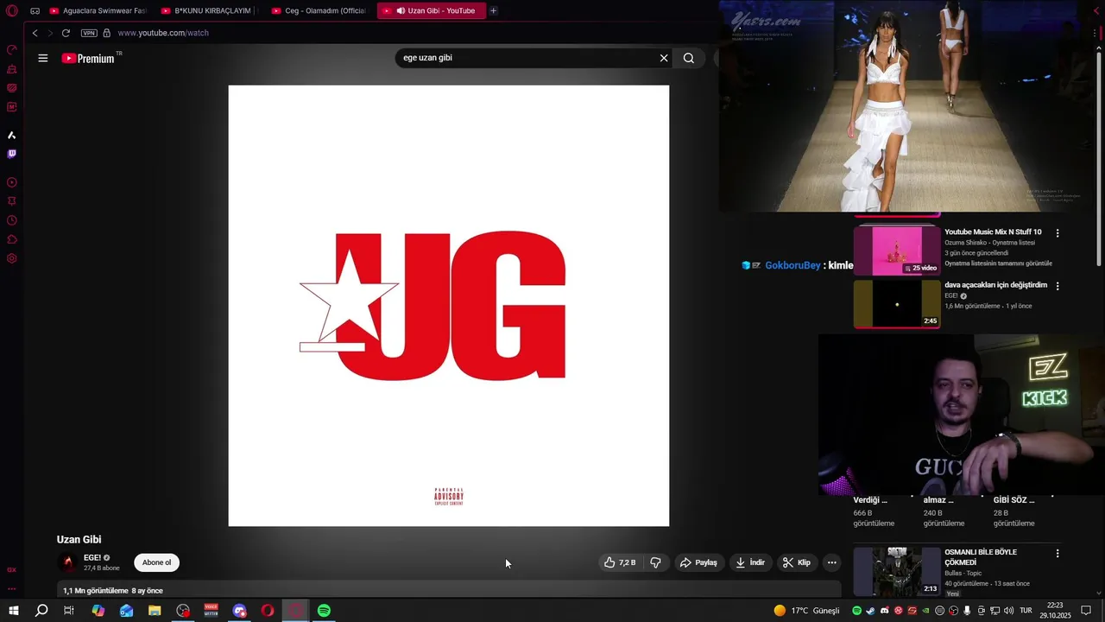The width and height of the screenshot is (1105, 622).
Task: Open options for 'OSMANLI BİLE BÖYLE ÇÖKMEDİ'
Action: [1058, 553]
